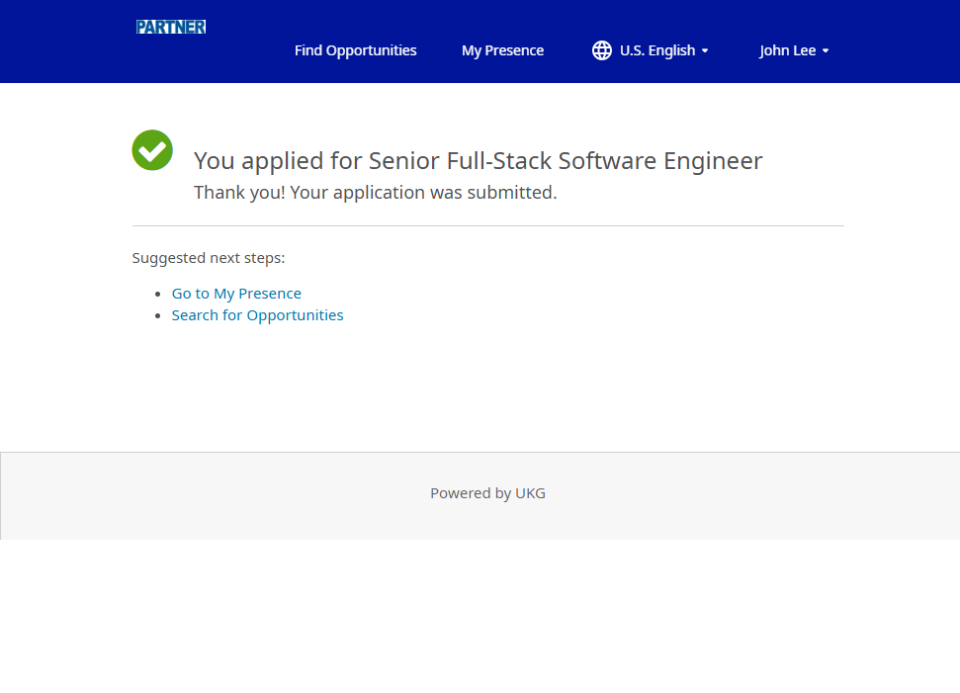Follow the Go to My Presence link

[x=236, y=294]
